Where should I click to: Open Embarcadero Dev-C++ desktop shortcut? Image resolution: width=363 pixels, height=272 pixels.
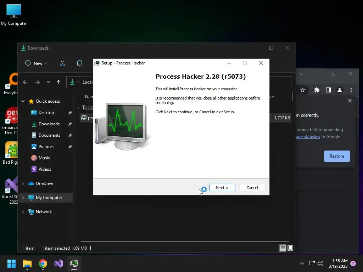pyautogui.click(x=10, y=121)
